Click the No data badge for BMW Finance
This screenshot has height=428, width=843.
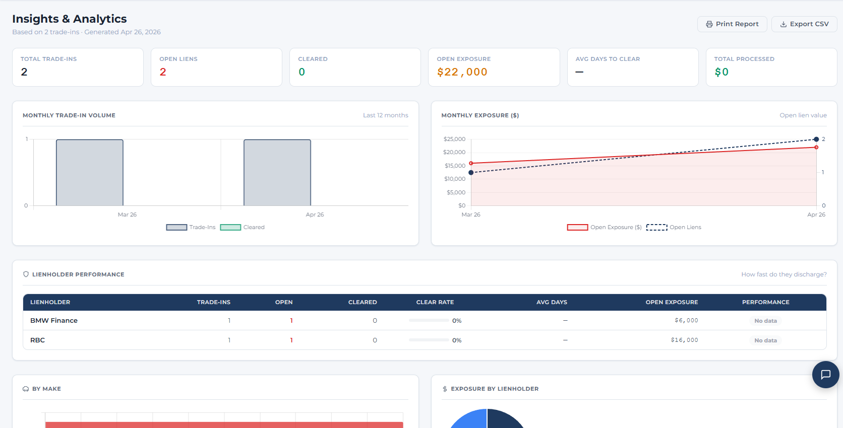click(765, 321)
